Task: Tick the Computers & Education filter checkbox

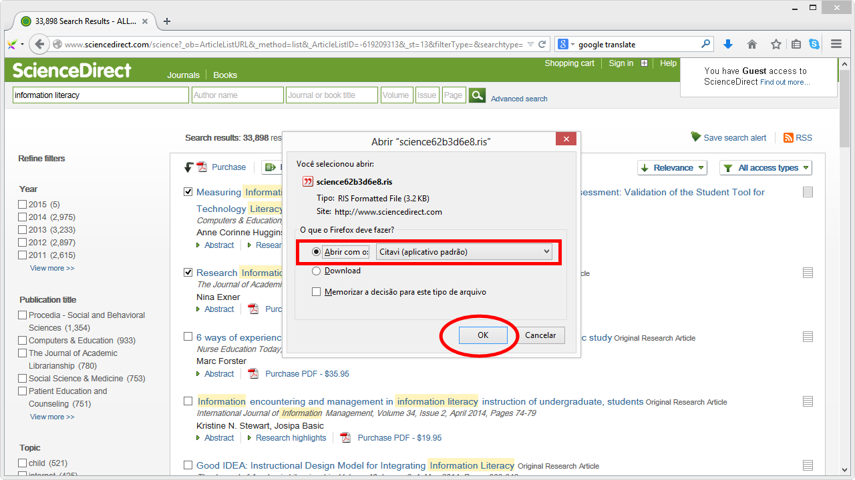Action: pyautogui.click(x=23, y=341)
